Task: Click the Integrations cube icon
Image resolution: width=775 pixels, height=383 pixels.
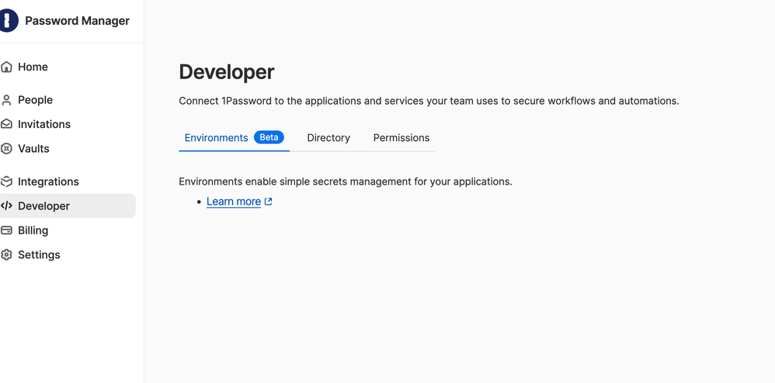Action: click(7, 181)
